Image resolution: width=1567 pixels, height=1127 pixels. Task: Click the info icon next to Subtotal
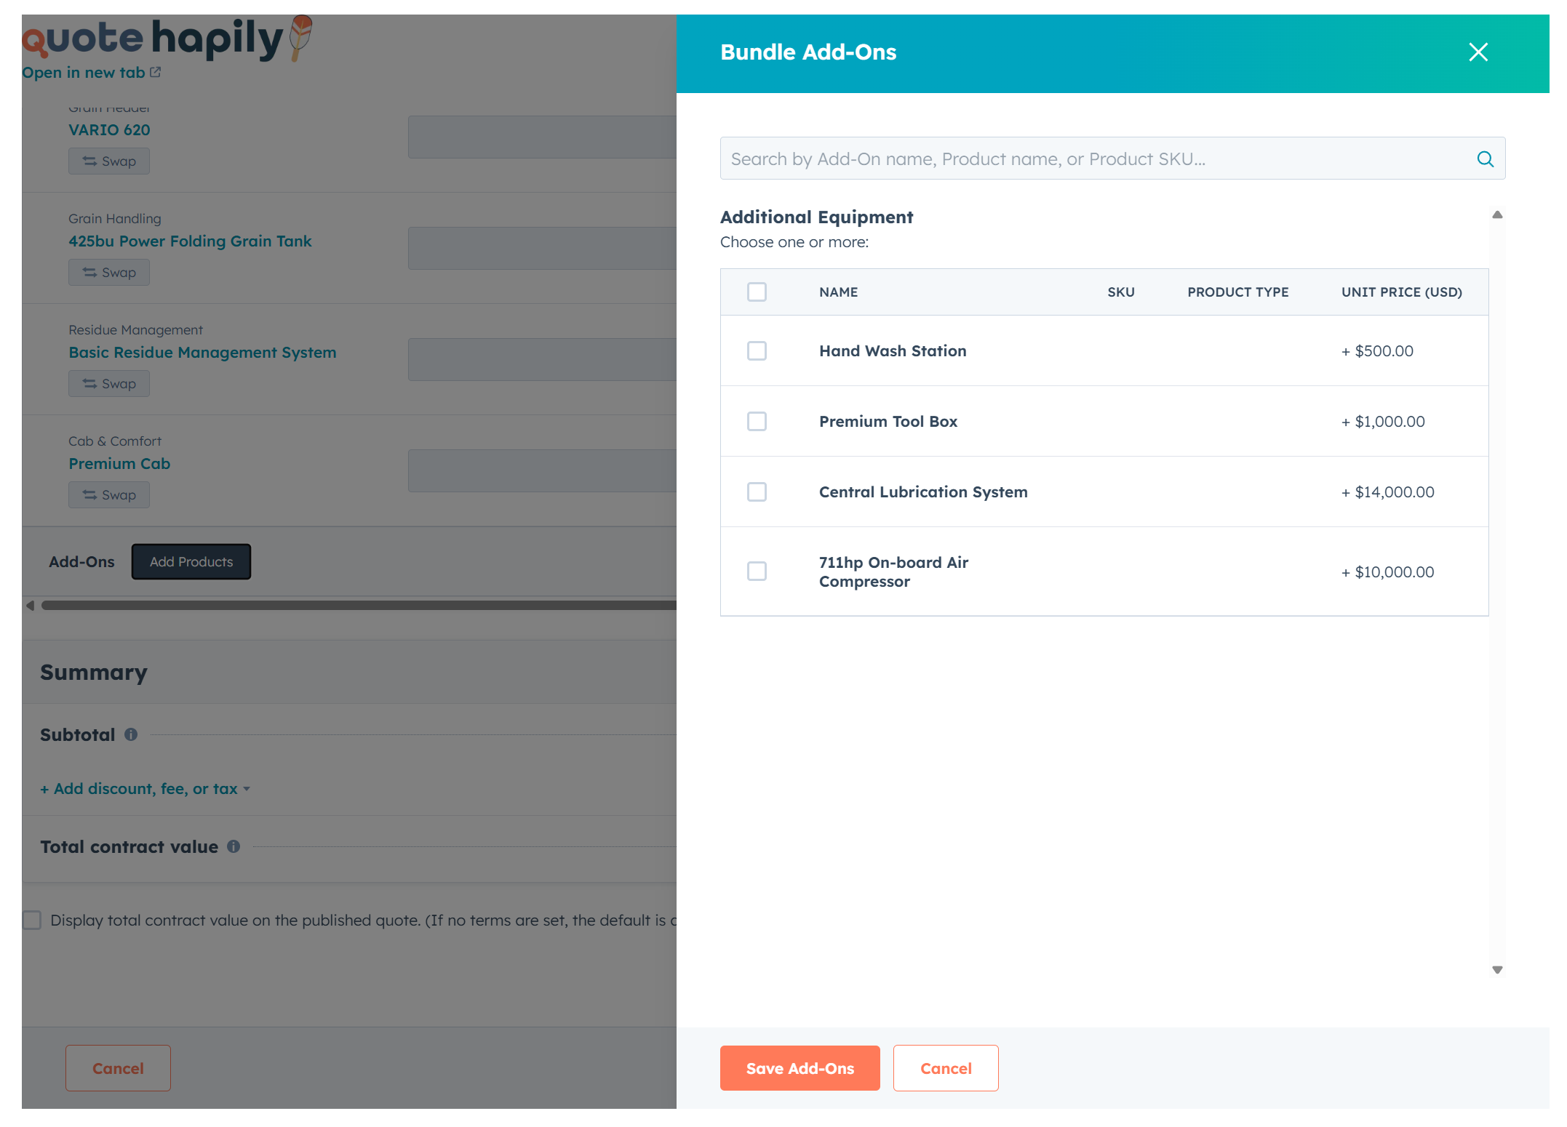tap(132, 734)
